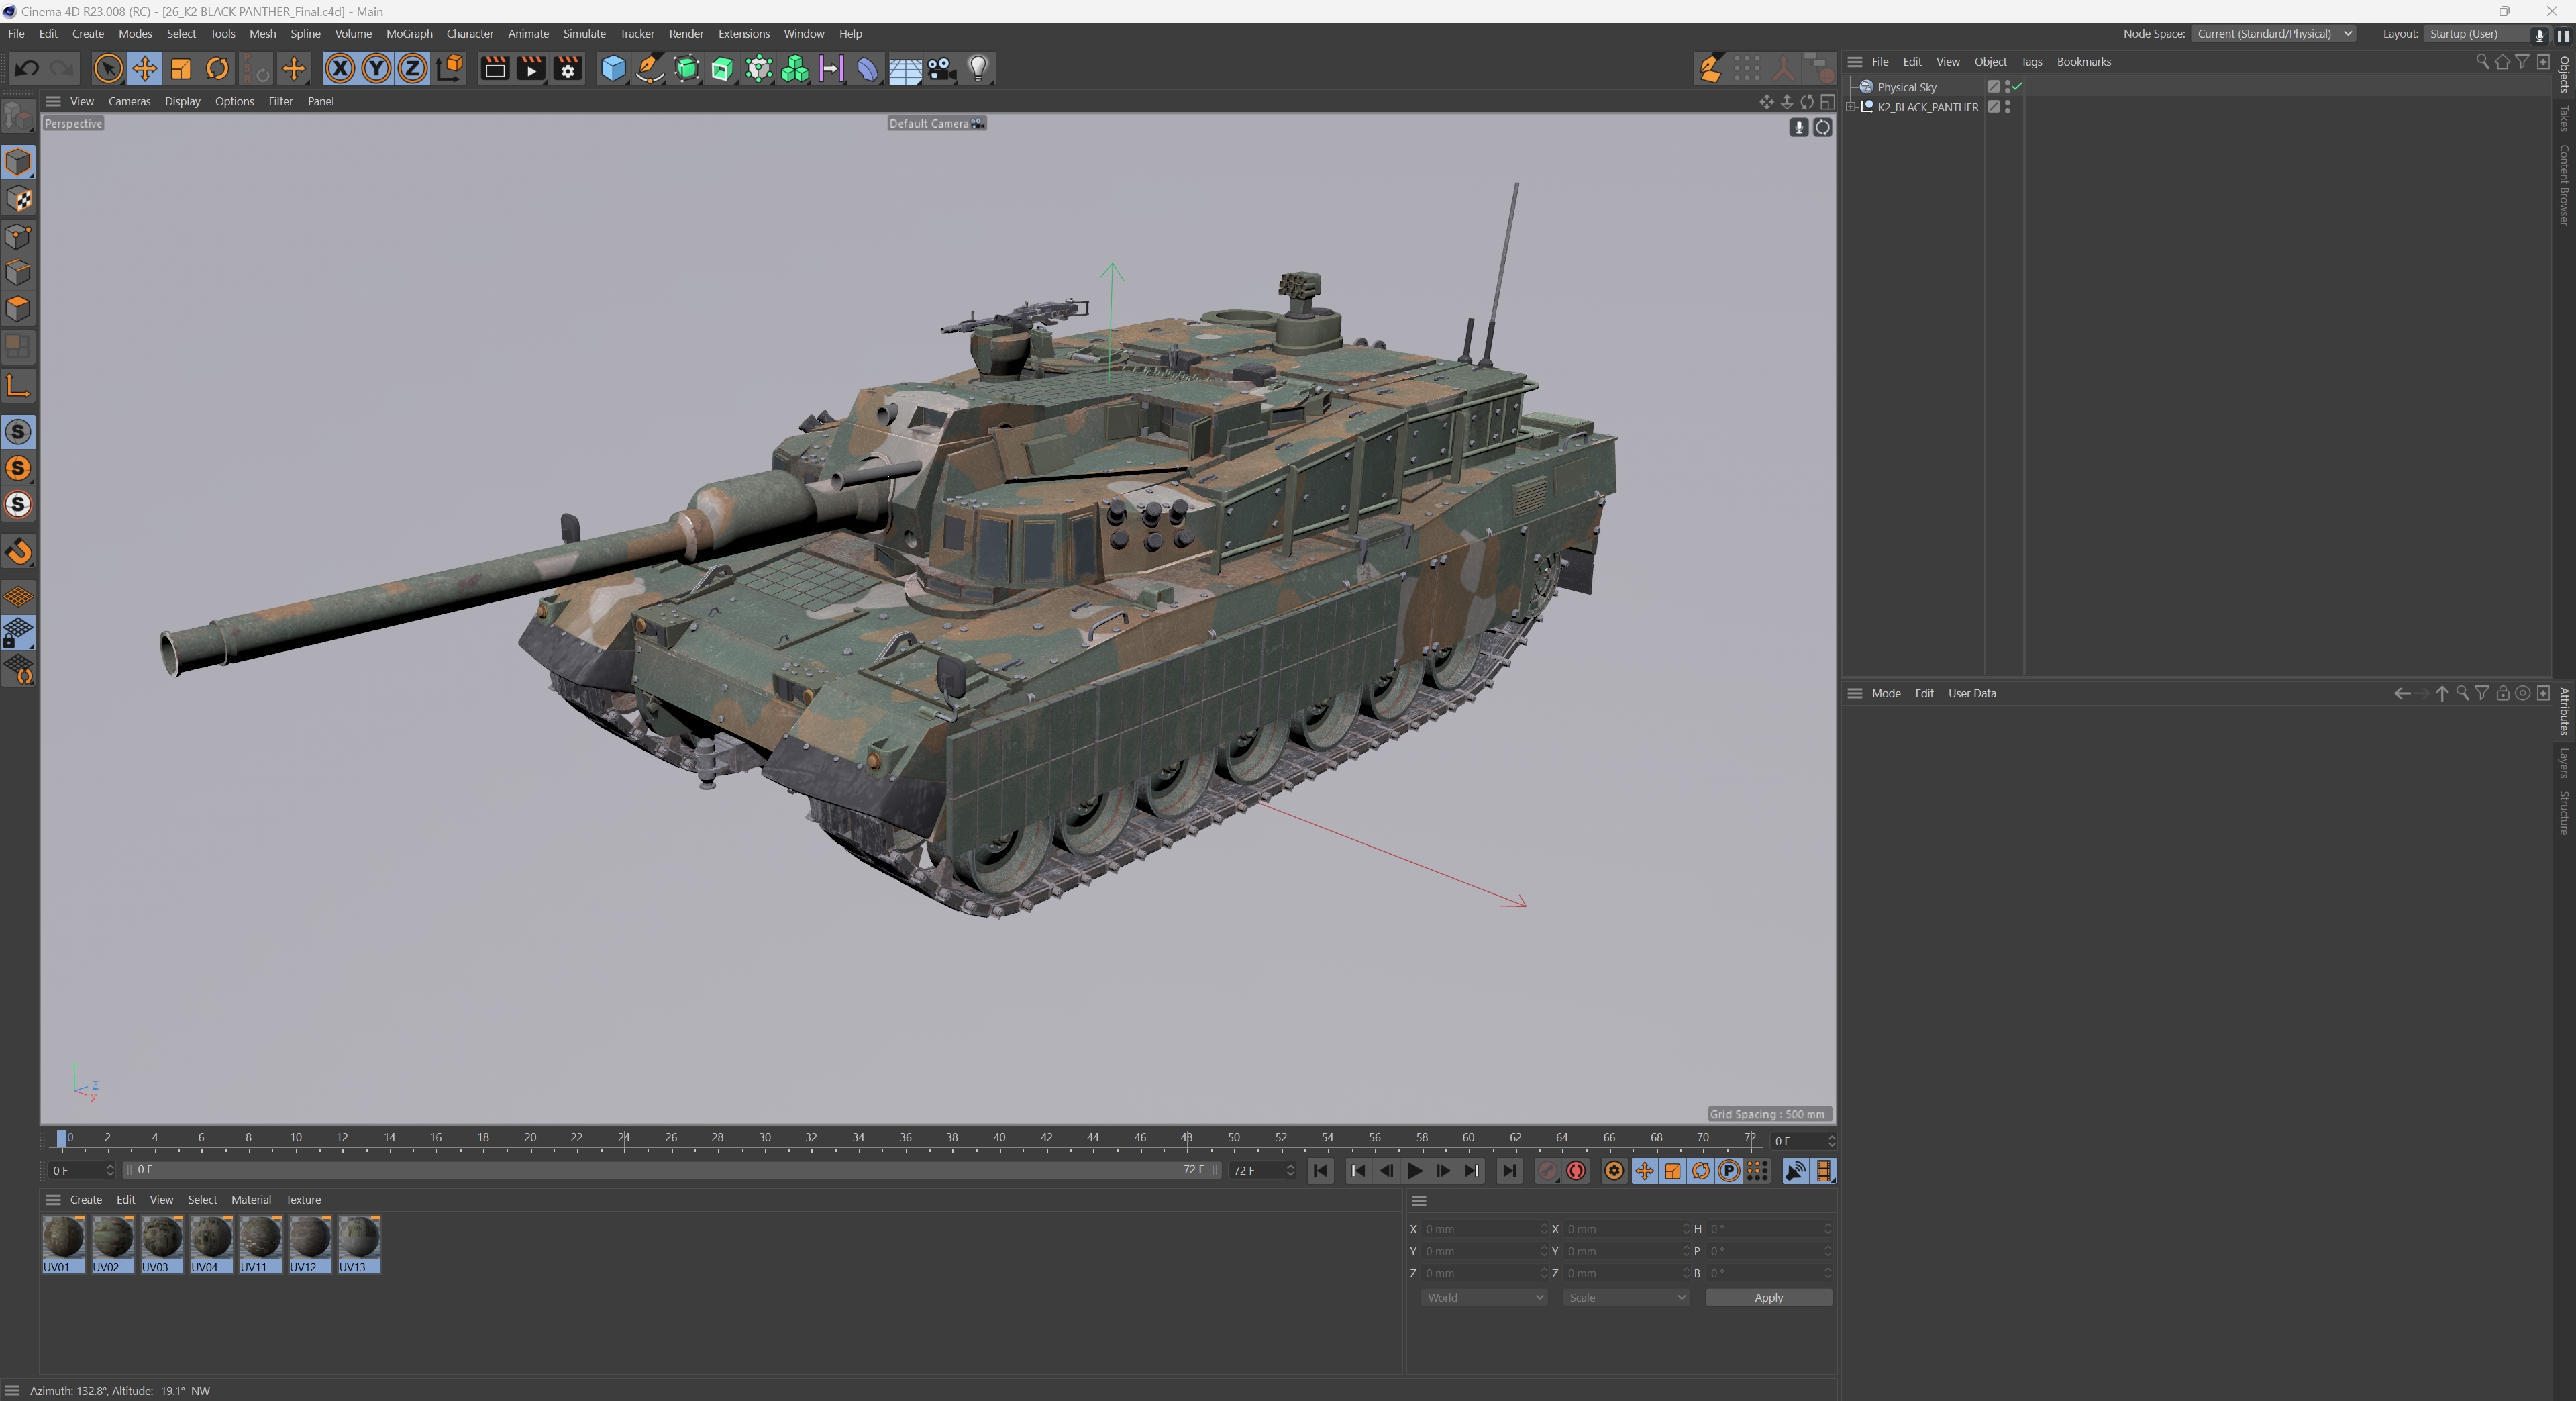Open Edit Render Settings icon

tap(568, 68)
